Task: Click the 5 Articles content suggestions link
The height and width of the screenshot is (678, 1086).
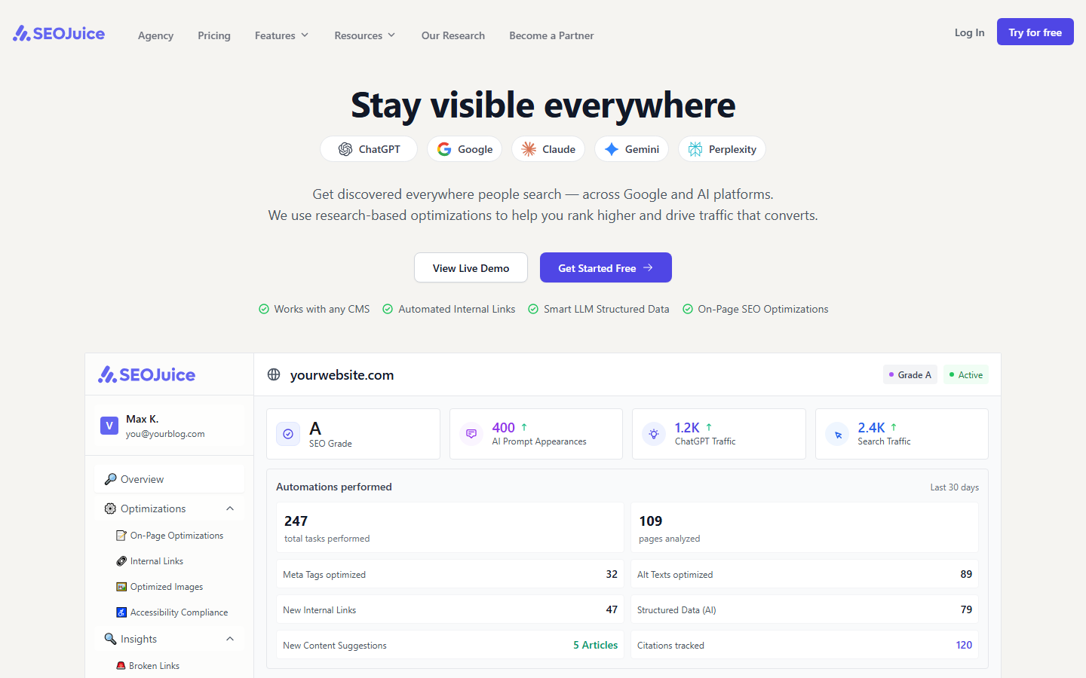Action: (595, 645)
